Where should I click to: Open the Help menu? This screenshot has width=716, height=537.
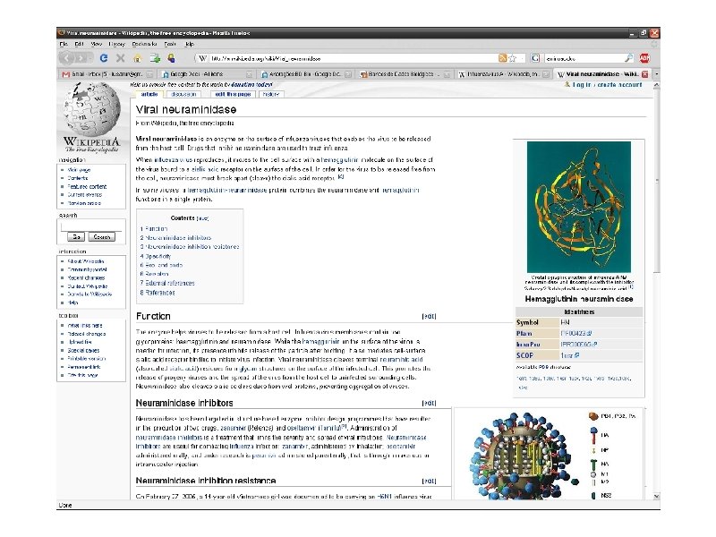click(189, 44)
